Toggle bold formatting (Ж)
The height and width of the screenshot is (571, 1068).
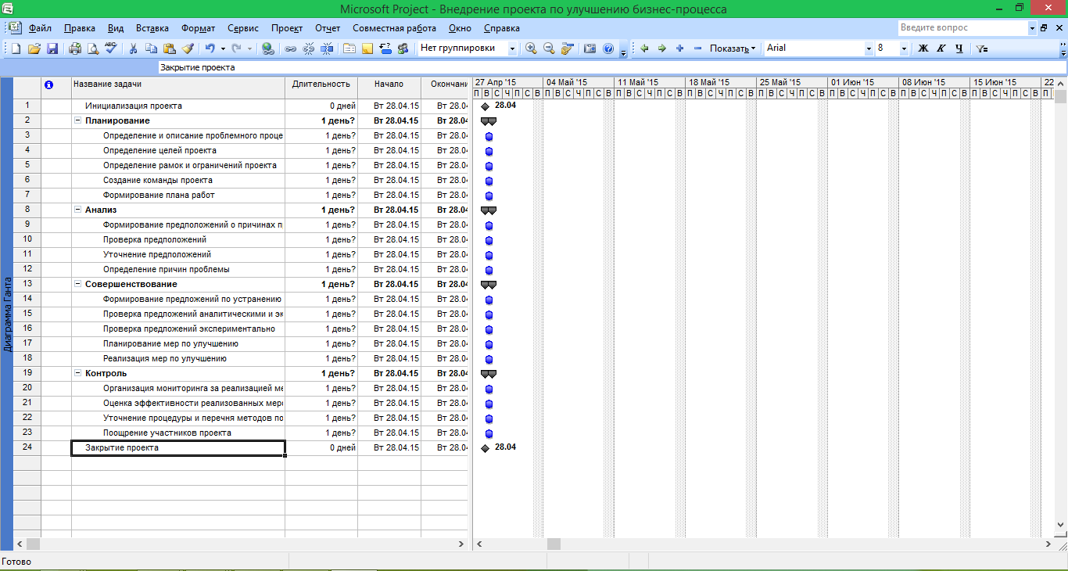[923, 48]
